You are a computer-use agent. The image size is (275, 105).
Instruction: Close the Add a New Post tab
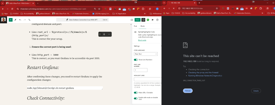pos(33,3)
